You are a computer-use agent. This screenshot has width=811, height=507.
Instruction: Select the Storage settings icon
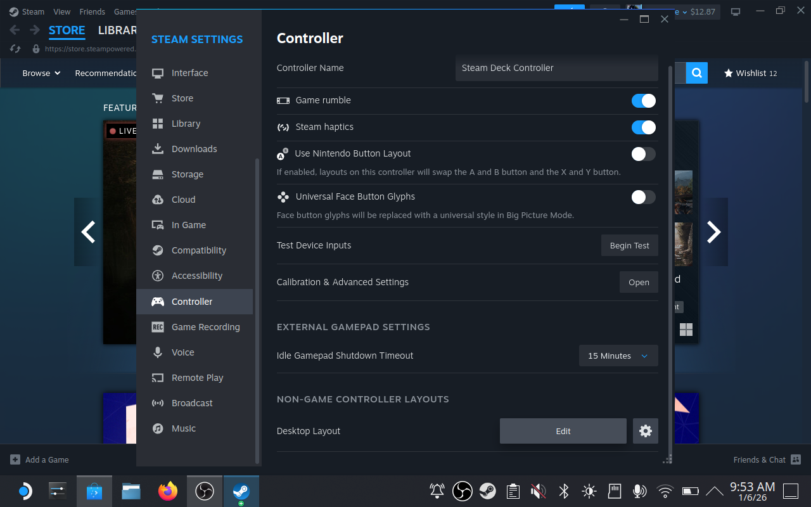click(157, 174)
